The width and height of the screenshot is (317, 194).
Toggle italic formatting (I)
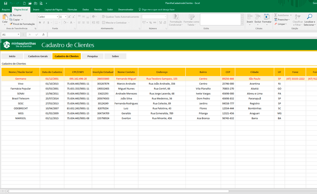44,23
